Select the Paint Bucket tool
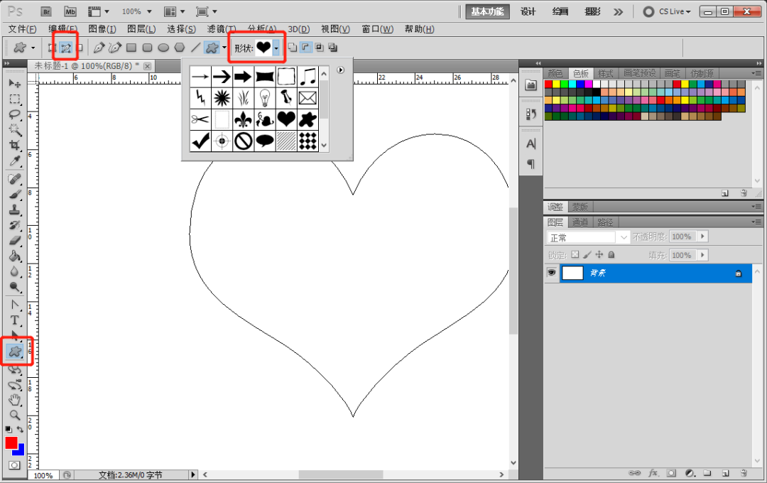 (x=15, y=256)
